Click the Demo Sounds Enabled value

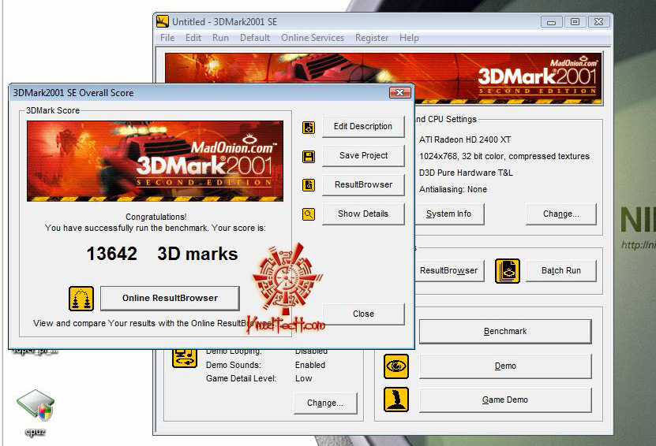coord(310,365)
